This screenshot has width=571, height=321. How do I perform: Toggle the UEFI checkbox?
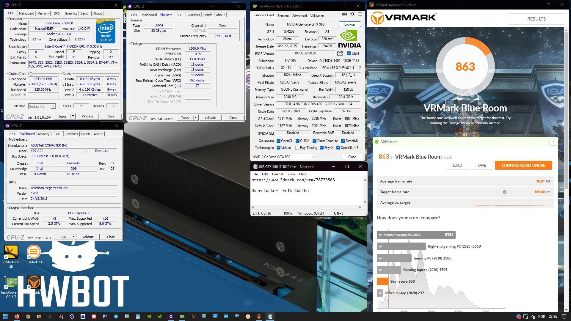pyautogui.click(x=349, y=53)
